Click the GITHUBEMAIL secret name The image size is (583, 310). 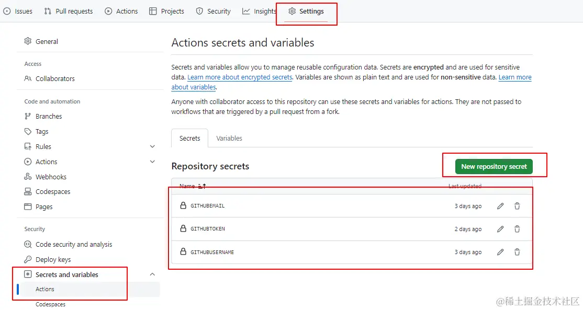coord(207,205)
